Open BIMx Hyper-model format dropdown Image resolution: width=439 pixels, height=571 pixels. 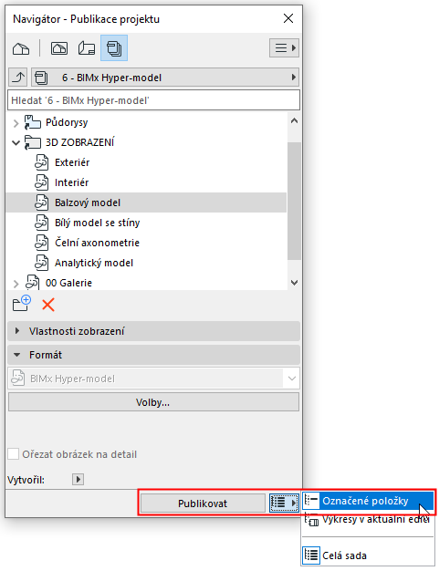coord(153,379)
